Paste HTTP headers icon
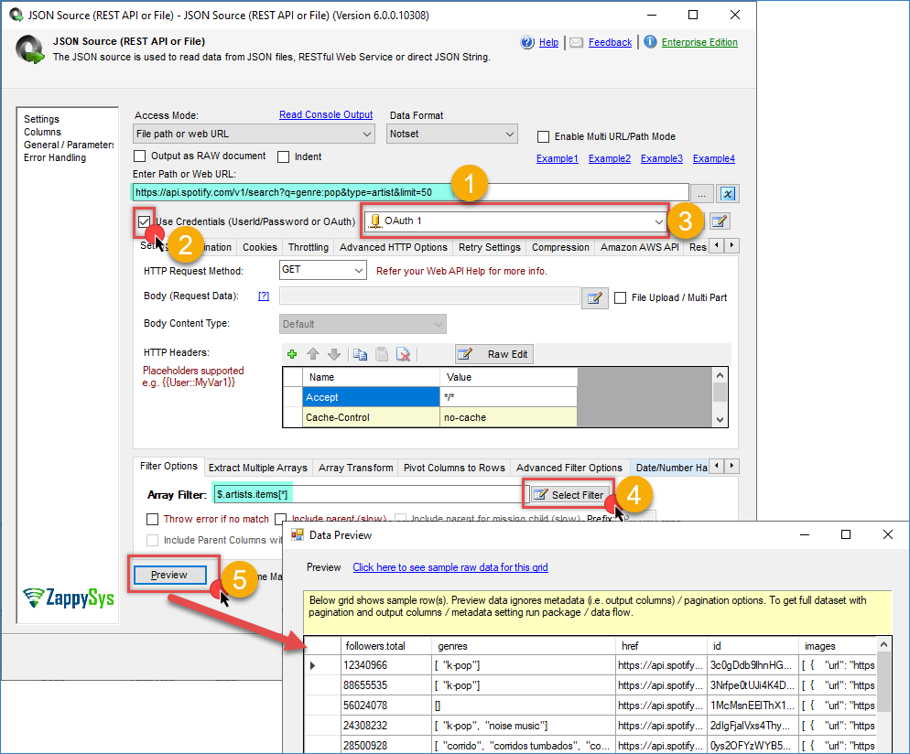 click(x=381, y=354)
